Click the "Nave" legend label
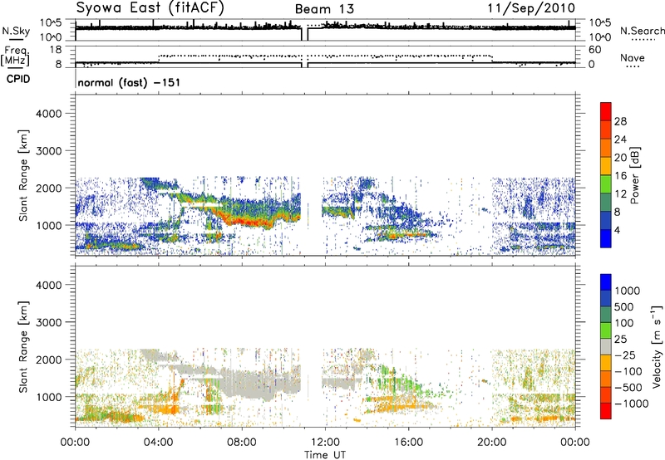The image size is (665, 460). (x=633, y=58)
